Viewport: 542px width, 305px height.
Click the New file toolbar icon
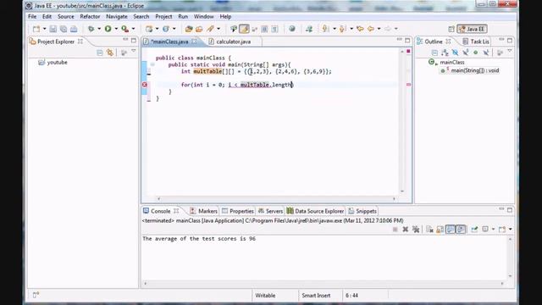pyautogui.click(x=36, y=29)
